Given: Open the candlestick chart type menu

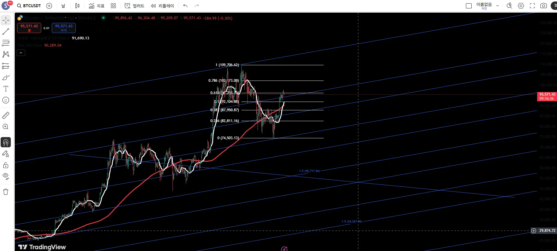Looking at the screenshot, I should tap(77, 6).
